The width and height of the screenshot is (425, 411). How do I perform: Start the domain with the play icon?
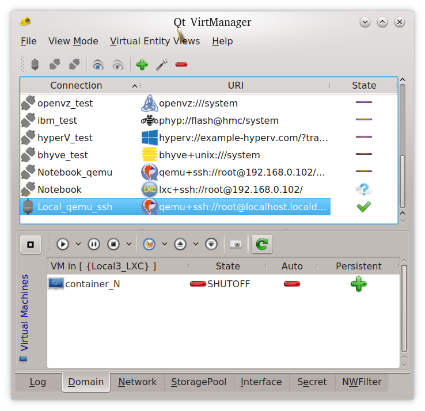click(x=63, y=244)
